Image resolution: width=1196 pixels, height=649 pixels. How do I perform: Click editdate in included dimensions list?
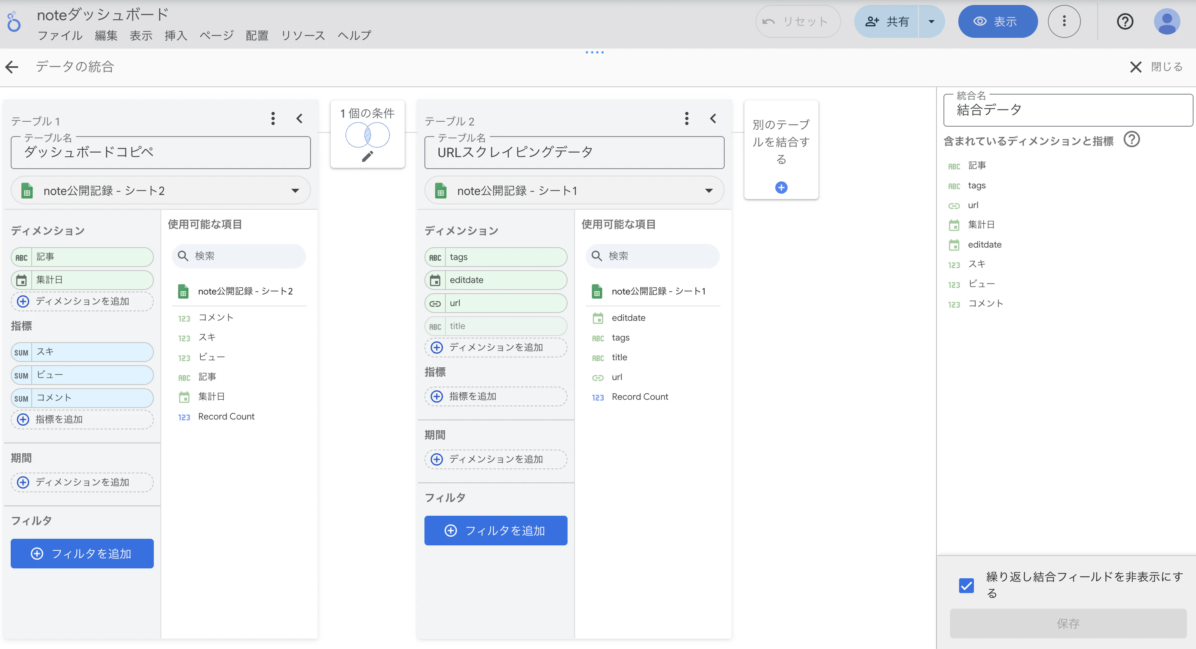click(x=984, y=245)
